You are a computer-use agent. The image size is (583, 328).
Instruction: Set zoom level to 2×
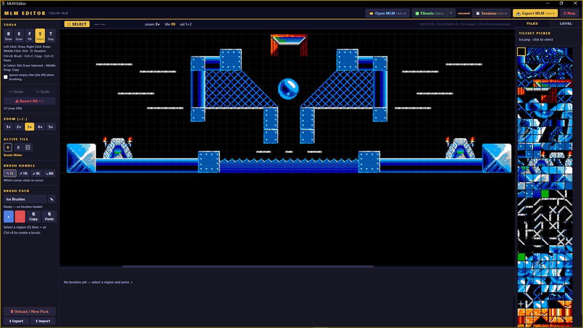pos(19,127)
